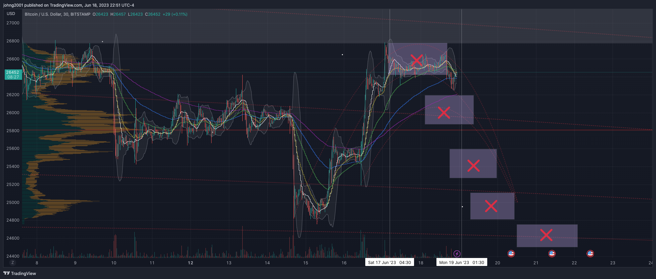Click the 25200 price axis label
656x279 pixels.
13,185
